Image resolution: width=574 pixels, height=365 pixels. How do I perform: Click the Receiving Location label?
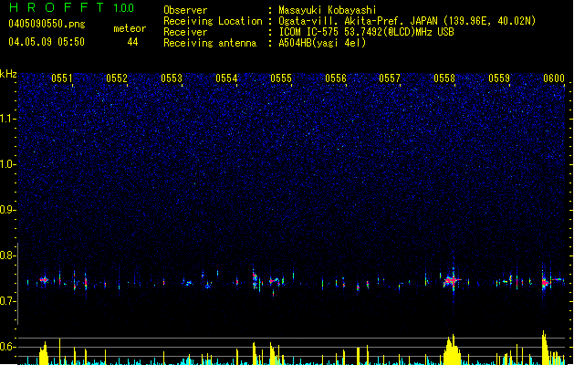pos(213,21)
